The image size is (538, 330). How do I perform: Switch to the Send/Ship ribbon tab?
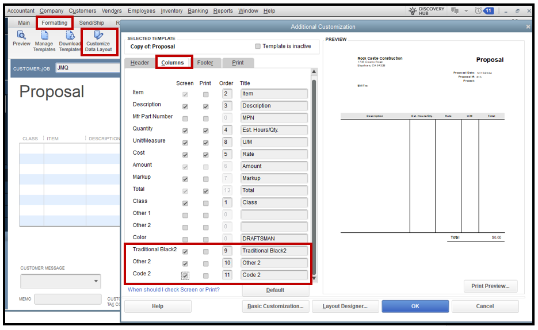click(91, 23)
